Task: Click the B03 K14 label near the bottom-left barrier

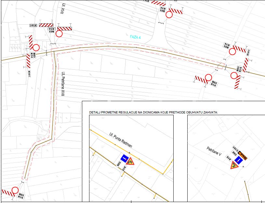Action: 21,196
